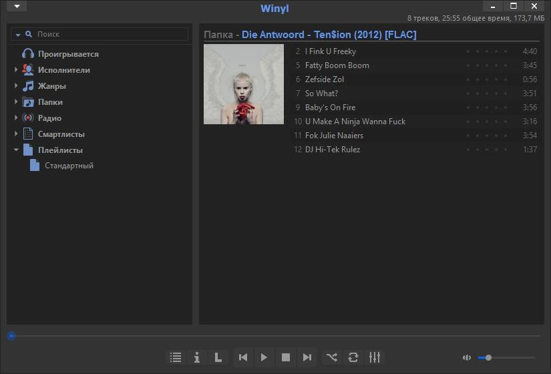Select Смартлисты library entry

[61, 134]
